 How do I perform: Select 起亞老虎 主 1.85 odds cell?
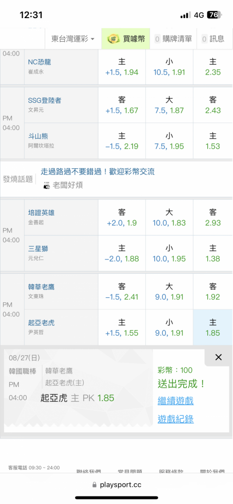pyautogui.click(x=213, y=327)
